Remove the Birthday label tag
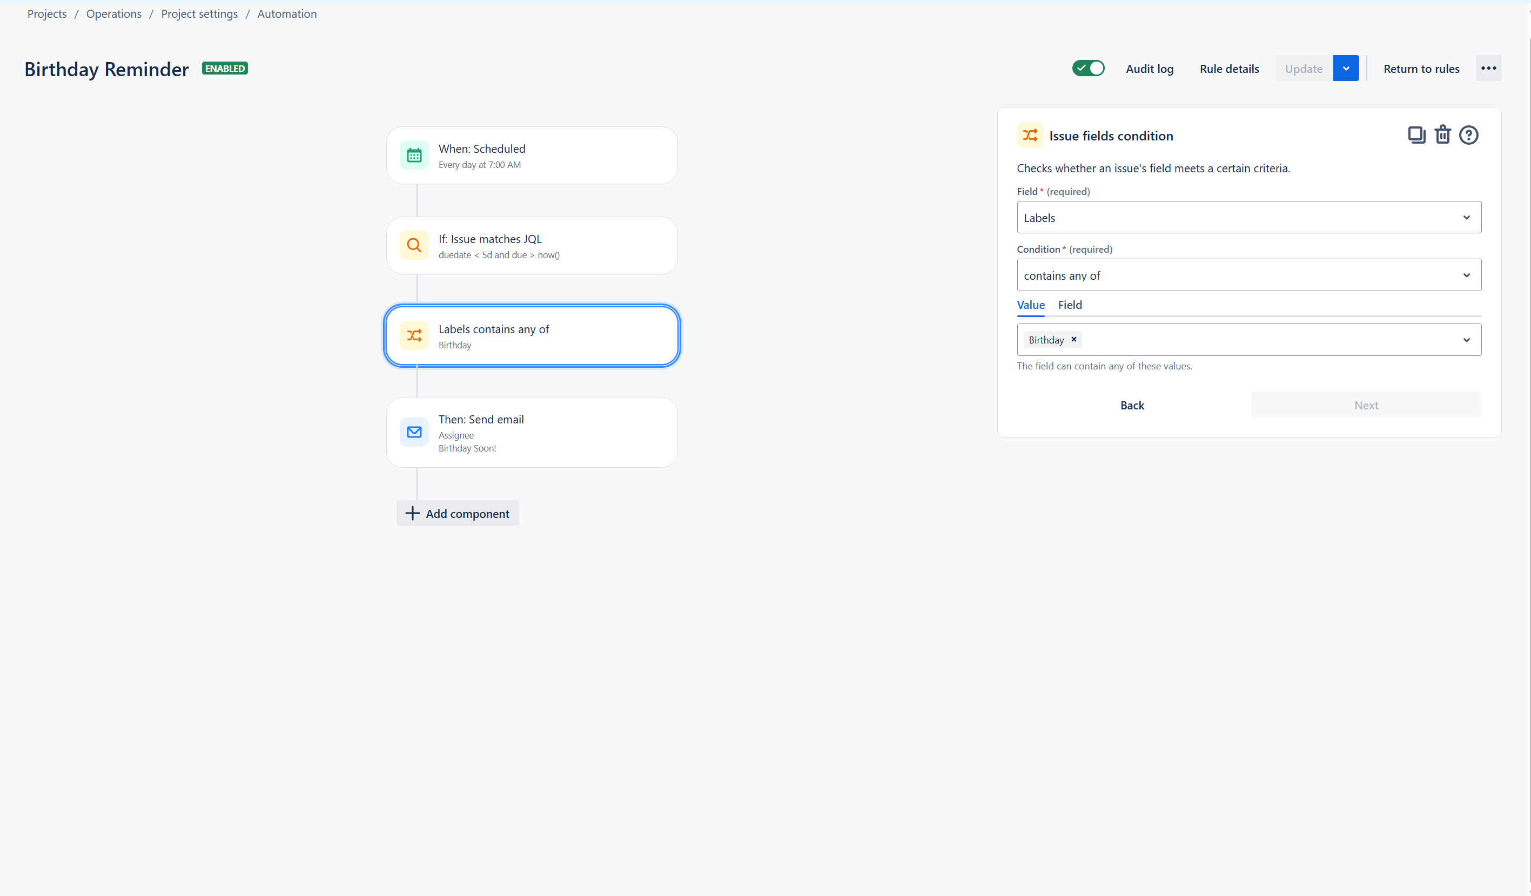Image resolution: width=1531 pixels, height=896 pixels. coord(1073,340)
